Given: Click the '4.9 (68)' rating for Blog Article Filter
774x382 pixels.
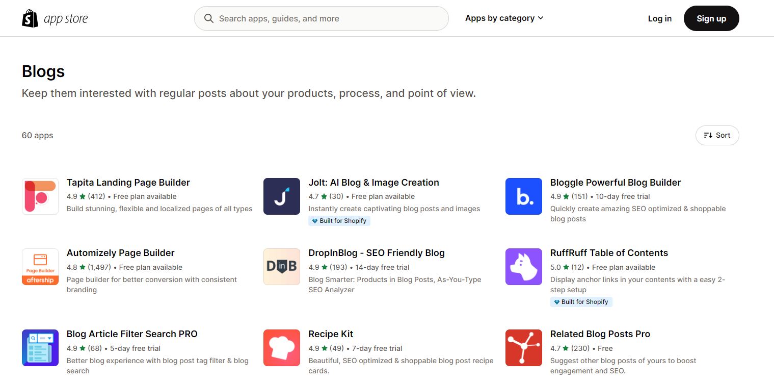Looking at the screenshot, I should coord(84,348).
